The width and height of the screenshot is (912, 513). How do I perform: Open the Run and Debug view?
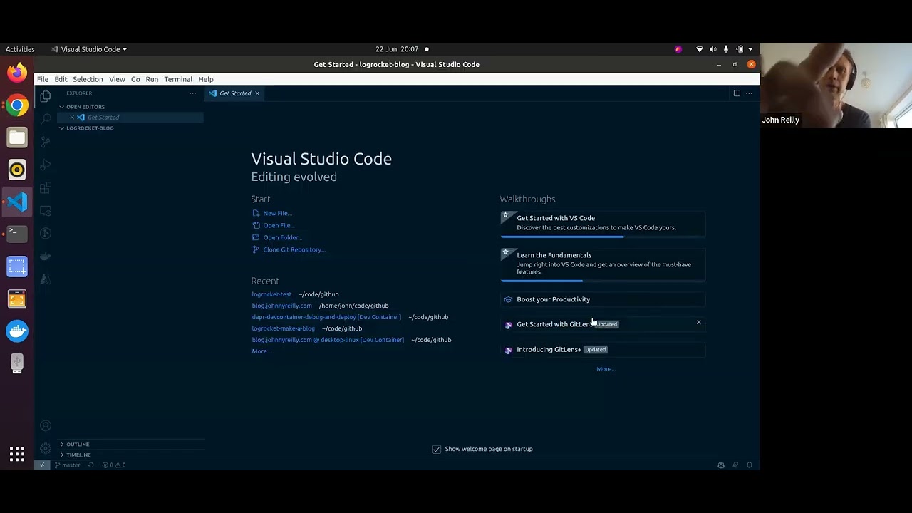pos(46,165)
